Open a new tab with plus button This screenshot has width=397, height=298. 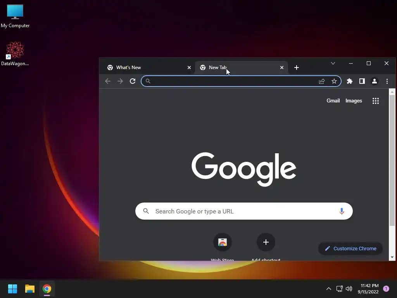[297, 68]
